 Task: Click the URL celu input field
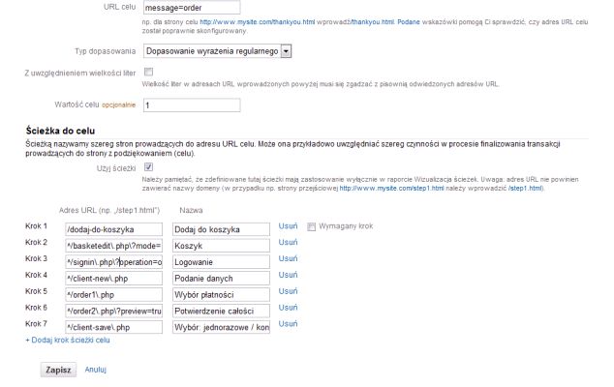click(x=190, y=9)
